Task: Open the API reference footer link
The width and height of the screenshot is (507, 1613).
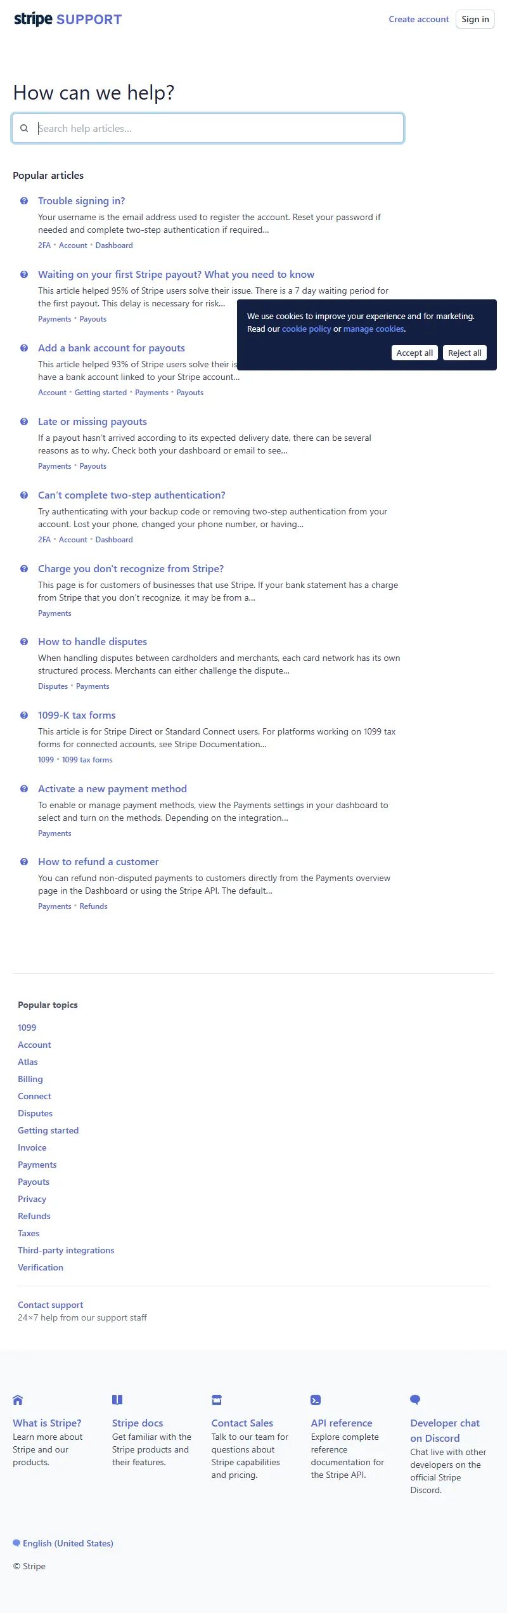Action: point(342,1423)
